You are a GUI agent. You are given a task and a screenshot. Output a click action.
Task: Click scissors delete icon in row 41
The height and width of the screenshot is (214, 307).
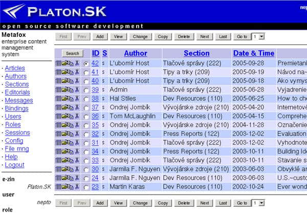pyautogui.click(x=77, y=72)
